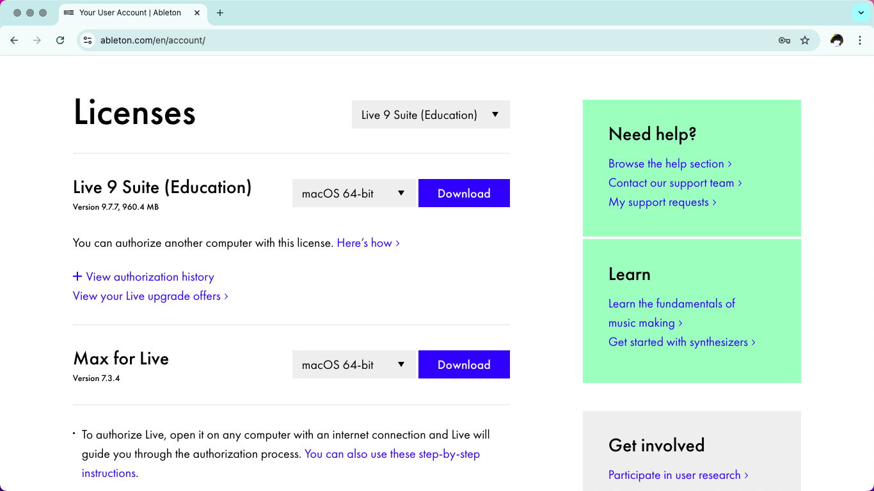
Task: Open Chrome's three-dot menu
Action: (x=860, y=40)
